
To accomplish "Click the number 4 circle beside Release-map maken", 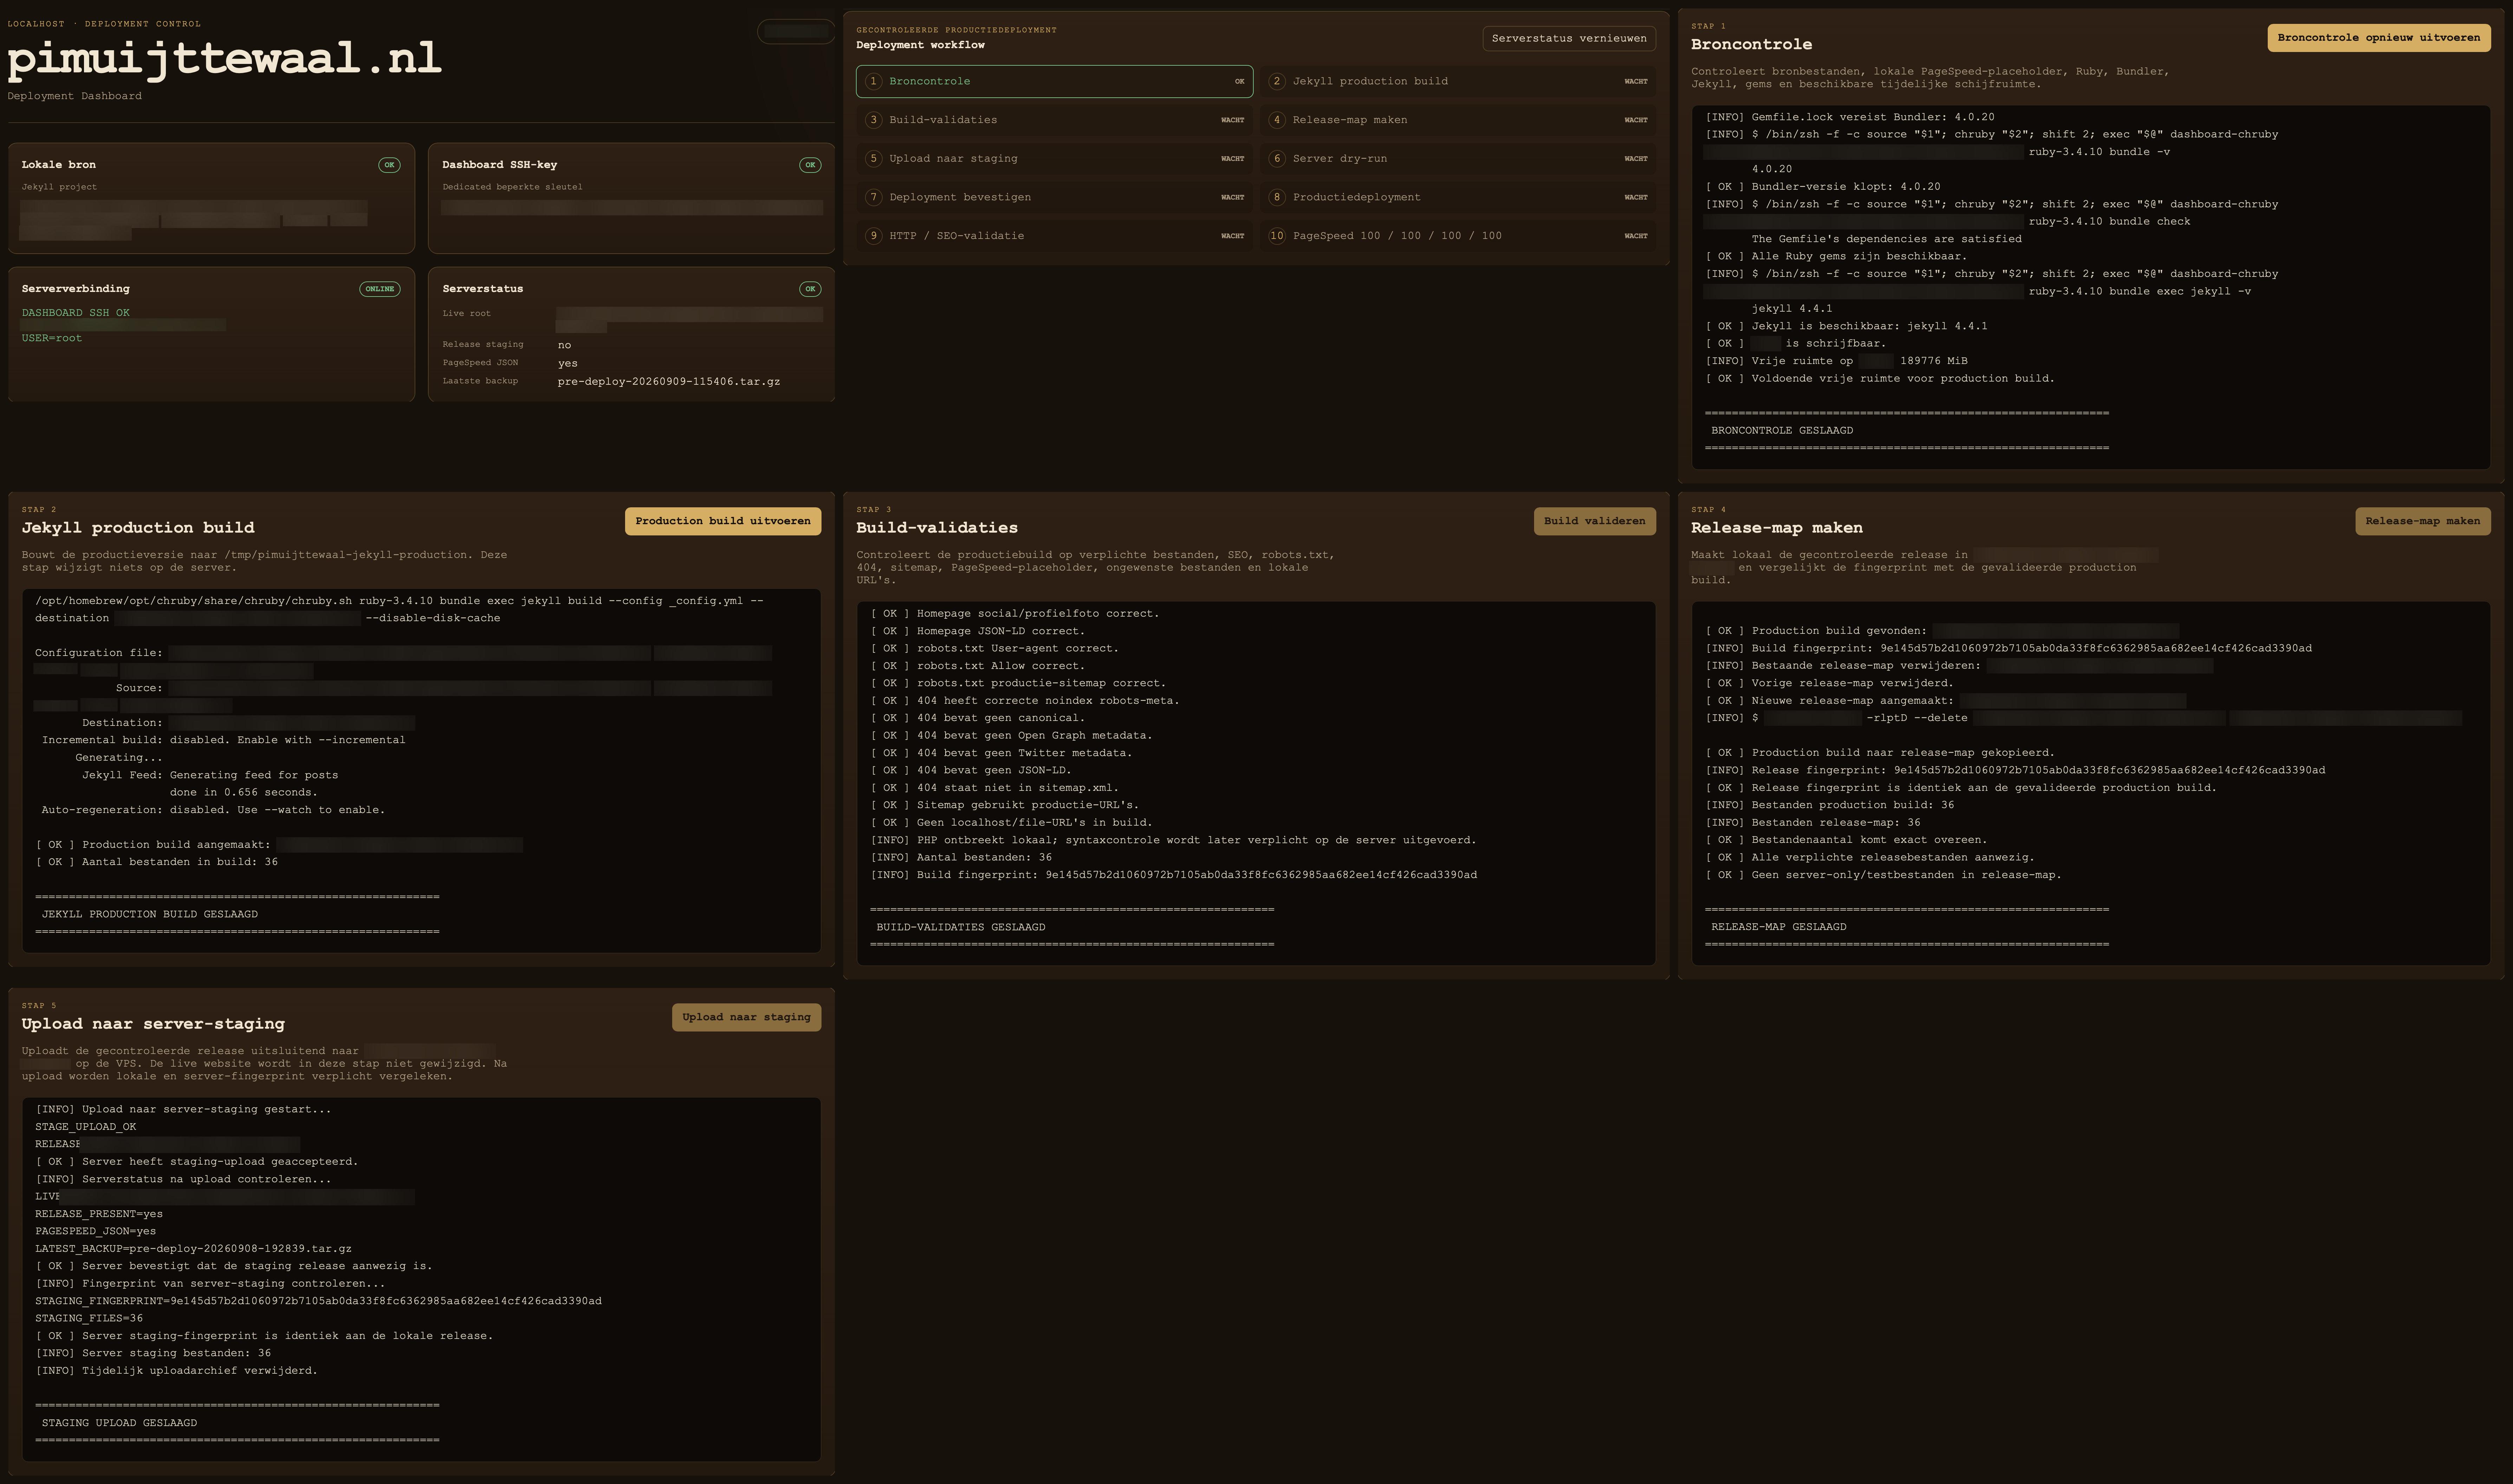I will pos(1277,120).
